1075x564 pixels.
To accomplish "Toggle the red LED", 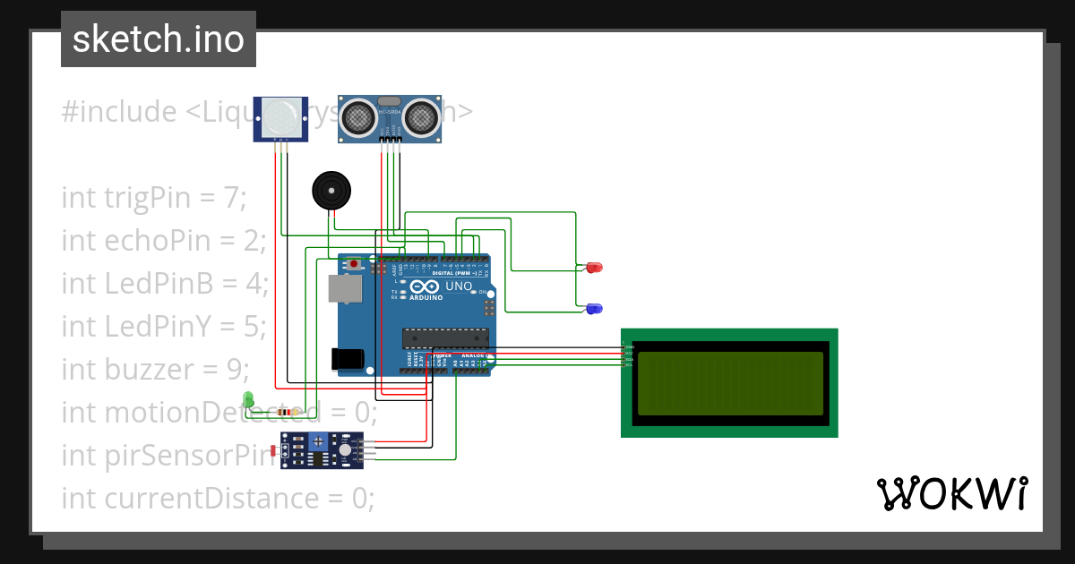I will coord(593,267).
